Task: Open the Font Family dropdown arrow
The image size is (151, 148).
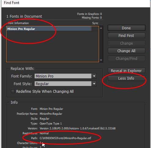Action: [x=94, y=76]
